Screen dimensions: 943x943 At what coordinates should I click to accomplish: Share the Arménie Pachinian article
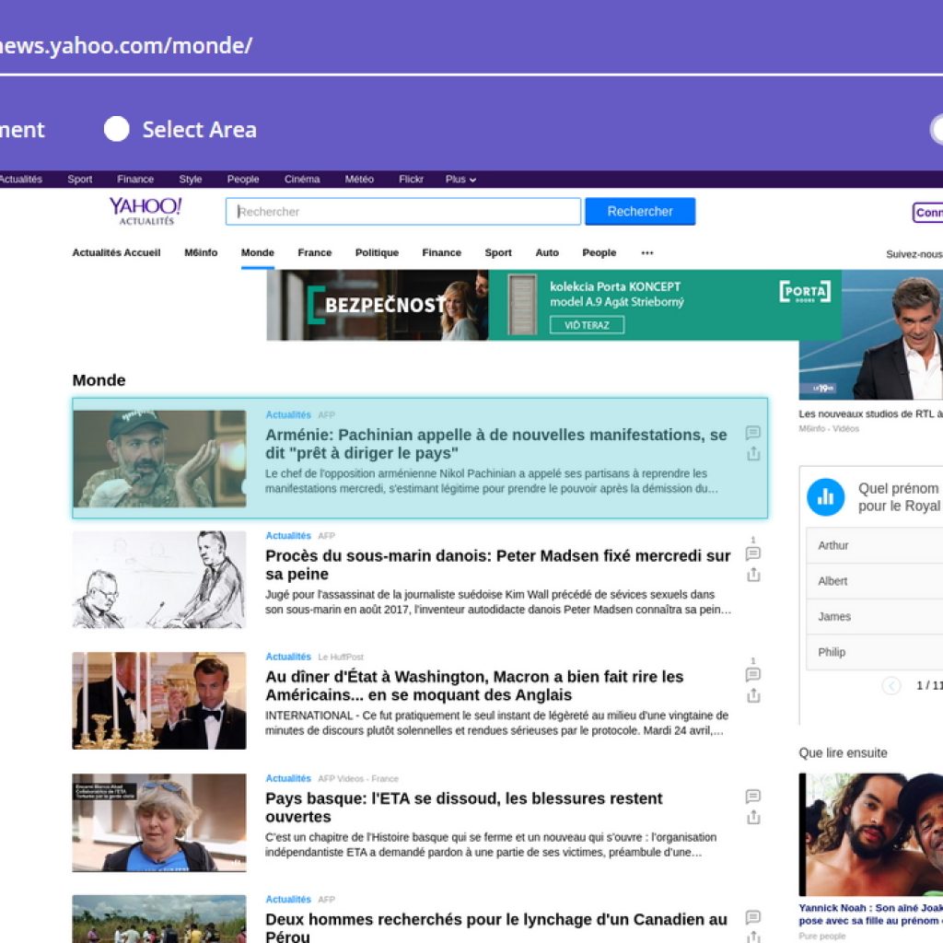(x=753, y=454)
